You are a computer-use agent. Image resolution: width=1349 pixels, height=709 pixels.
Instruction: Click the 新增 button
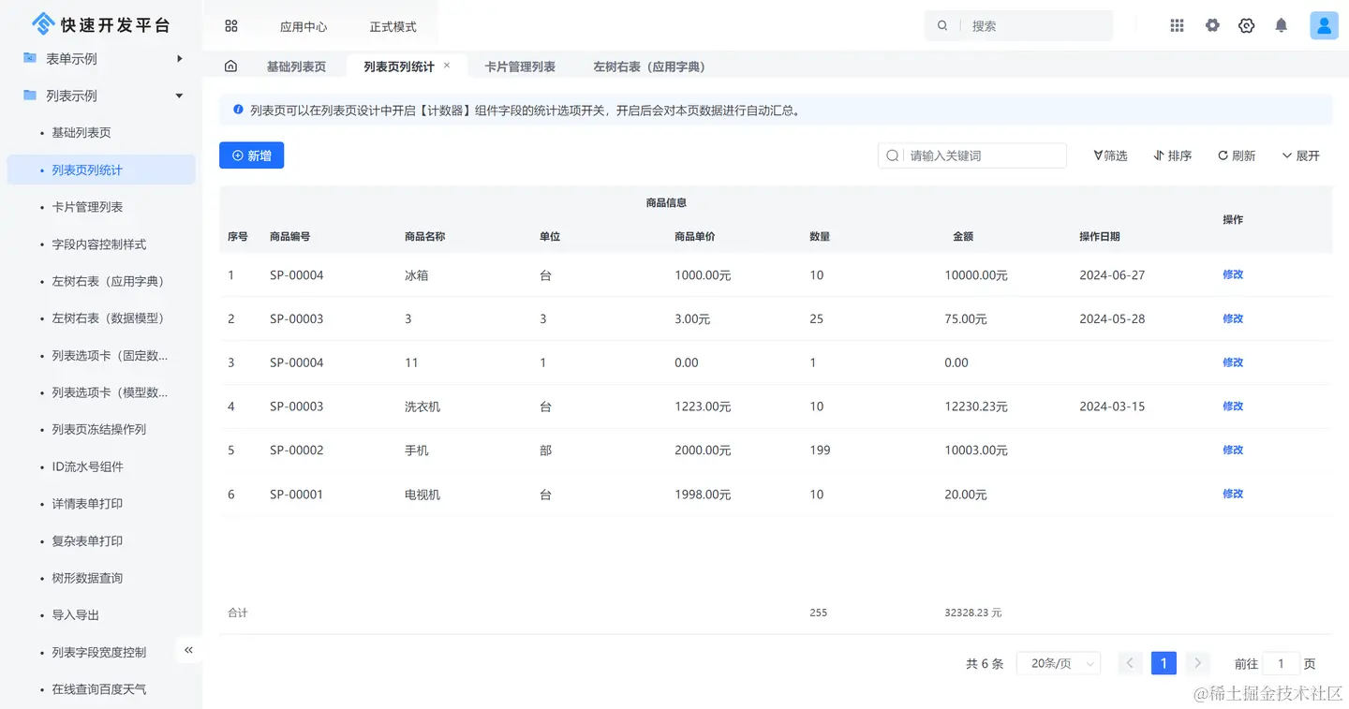point(251,155)
